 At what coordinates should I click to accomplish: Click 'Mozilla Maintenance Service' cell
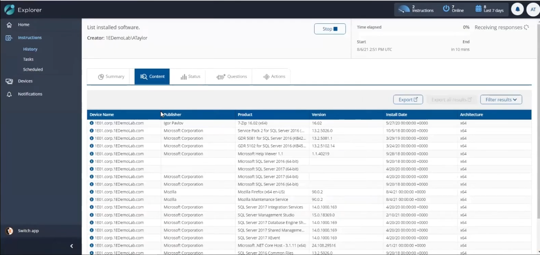pos(263,200)
